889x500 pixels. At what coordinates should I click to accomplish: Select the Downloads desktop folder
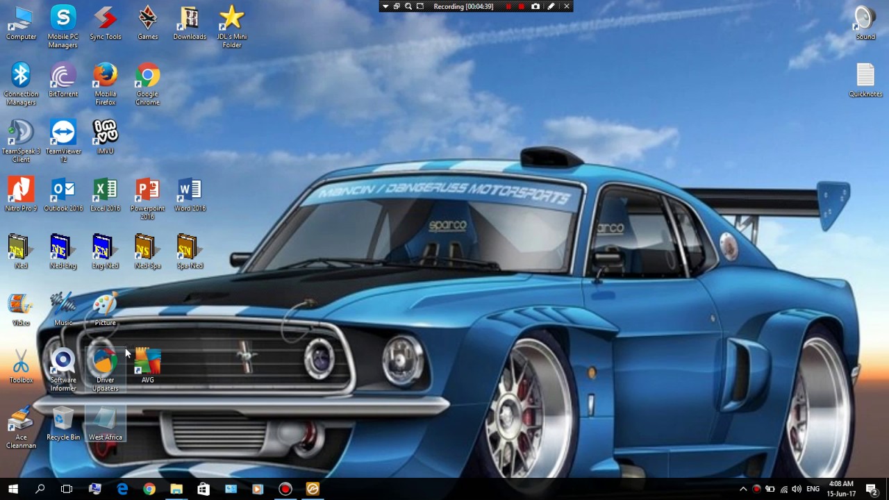click(x=190, y=23)
